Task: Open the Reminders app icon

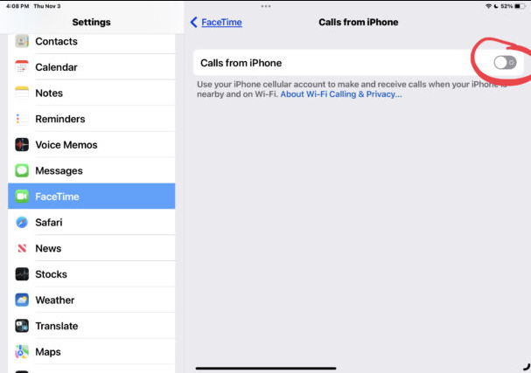Action: click(22, 119)
